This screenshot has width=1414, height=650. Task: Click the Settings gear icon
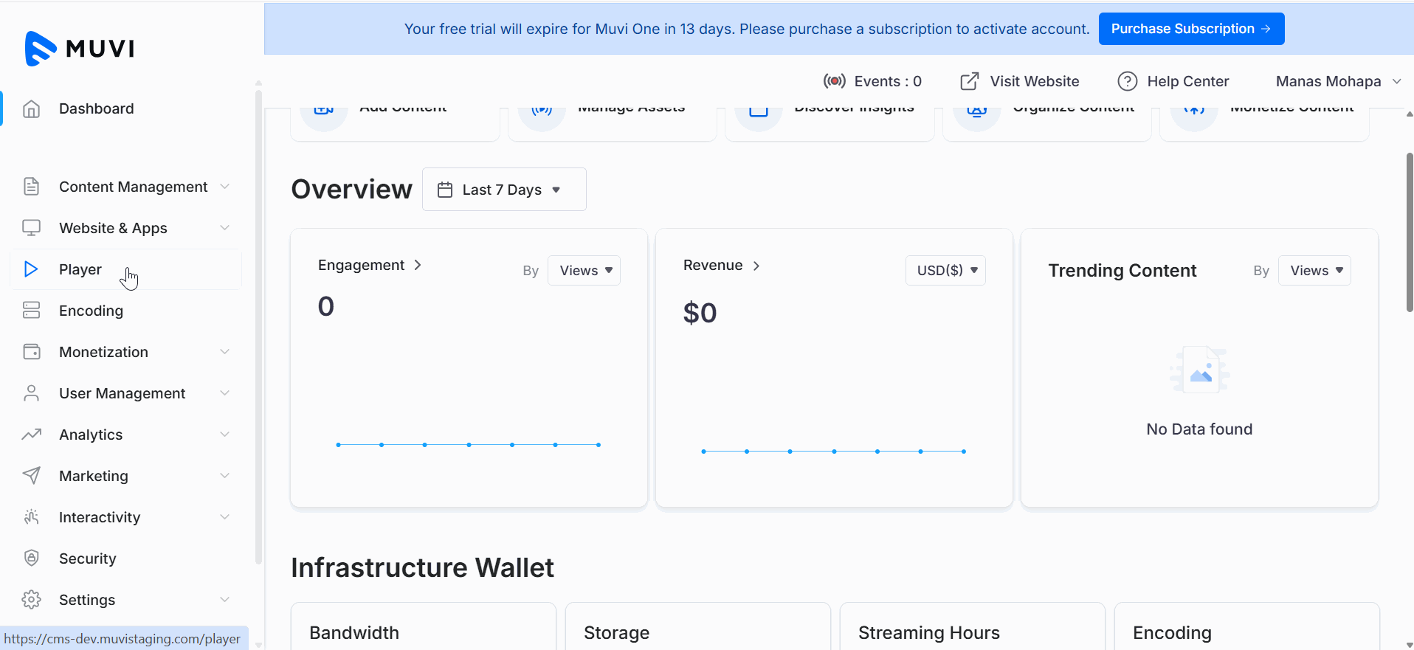tap(31, 600)
